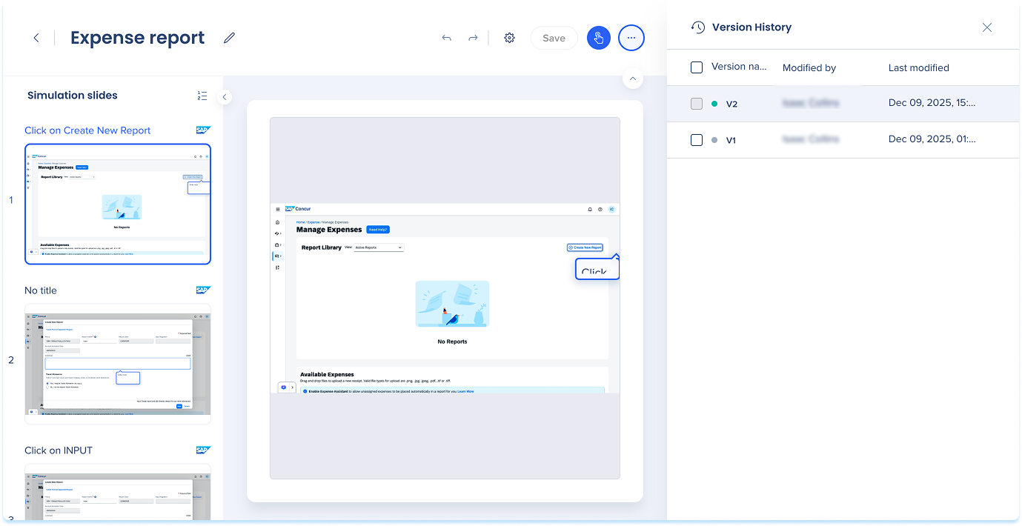Image resolution: width=1022 pixels, height=526 pixels.
Task: Click the redo arrow icon
Action: click(473, 38)
